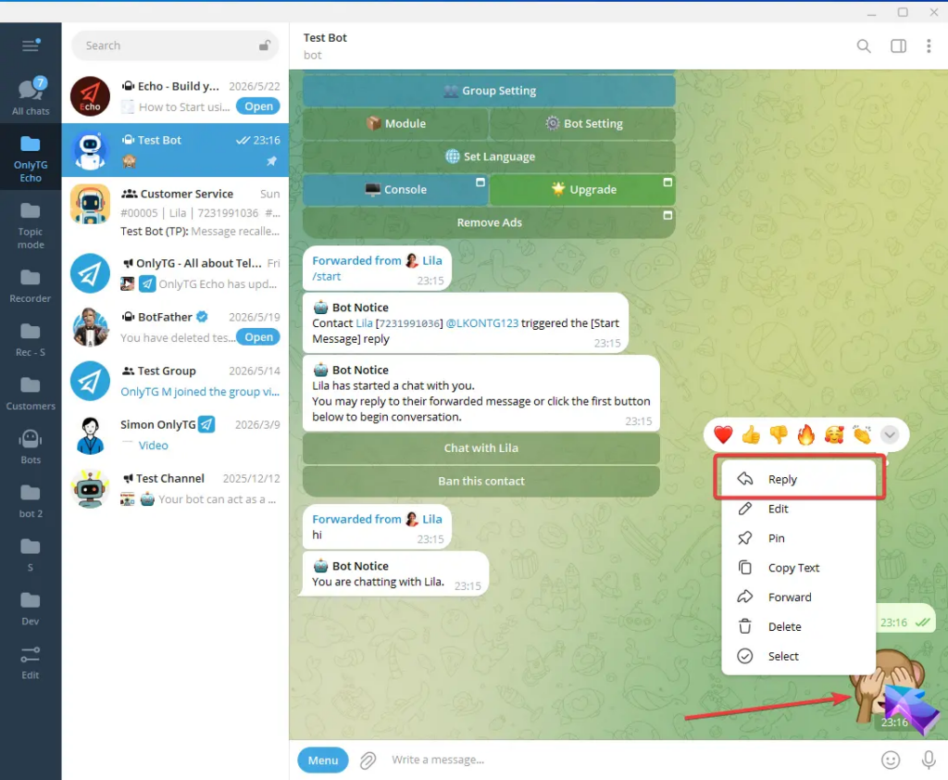This screenshot has width=948, height=780.
Task: Focus the Search input field
Action: (175, 45)
